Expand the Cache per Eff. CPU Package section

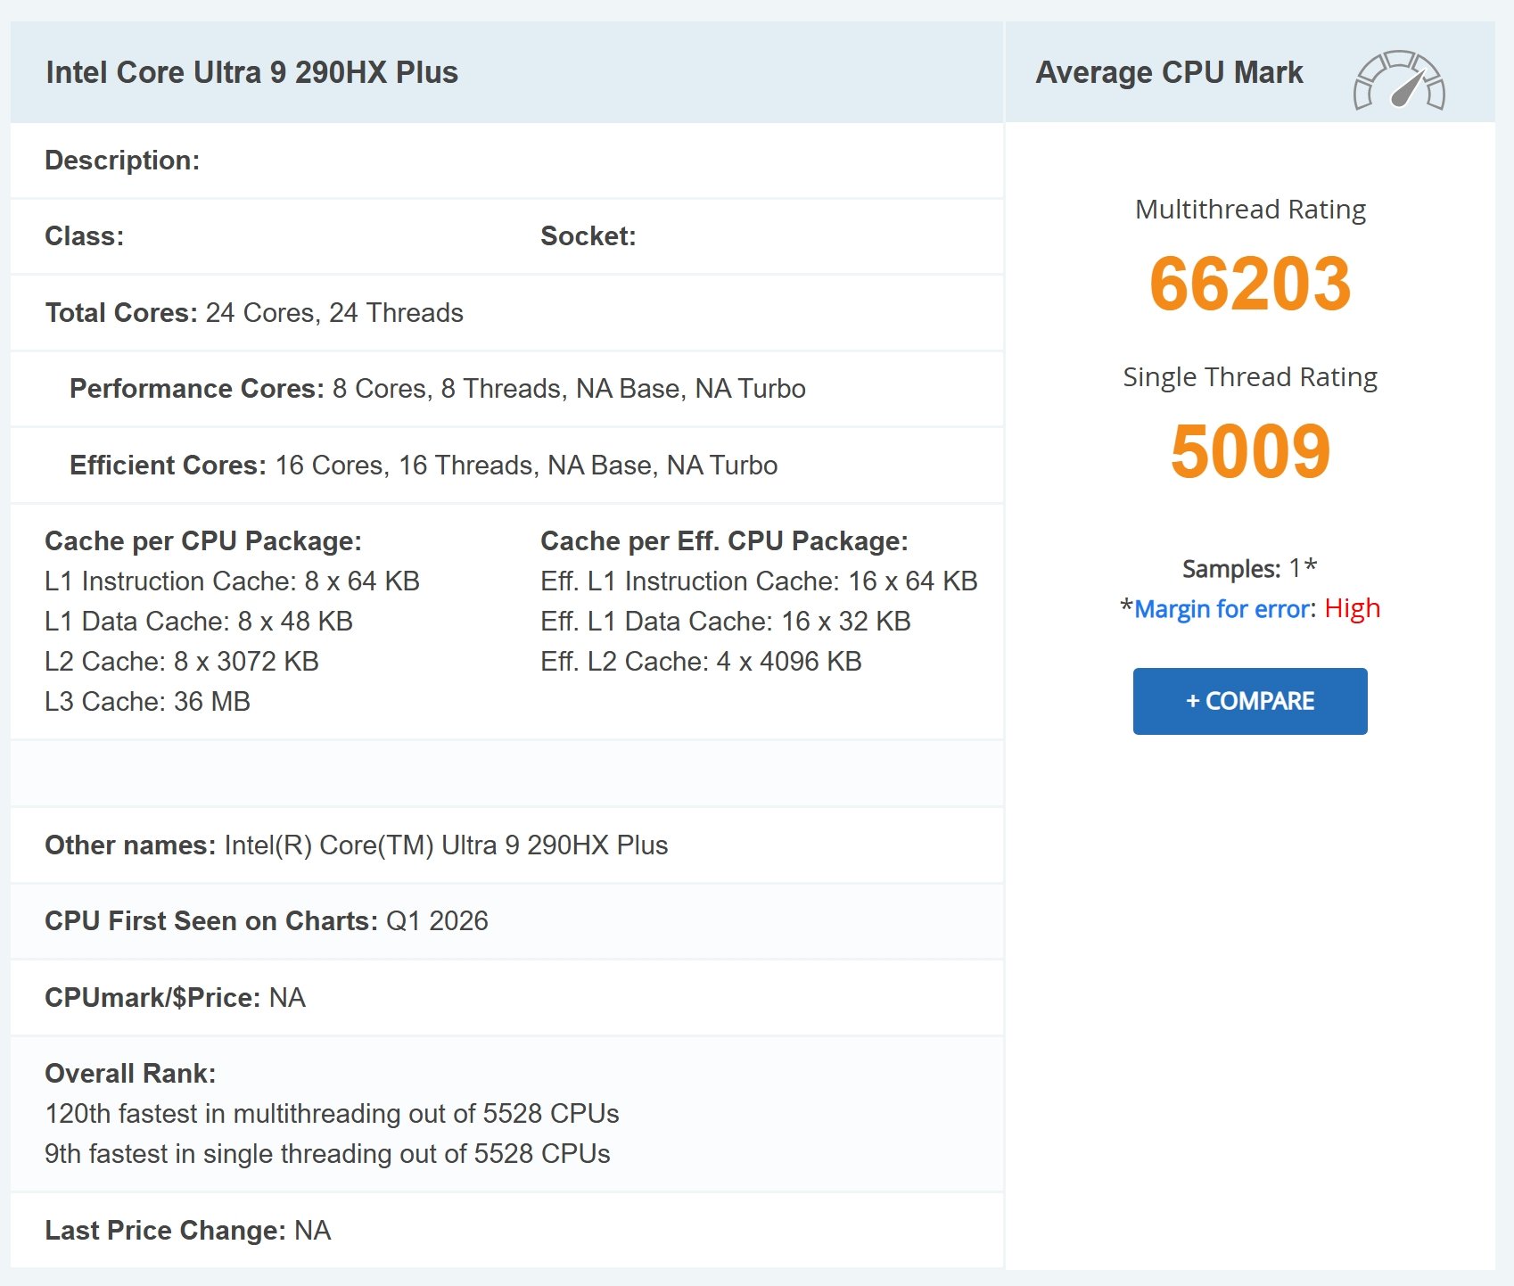[726, 540]
